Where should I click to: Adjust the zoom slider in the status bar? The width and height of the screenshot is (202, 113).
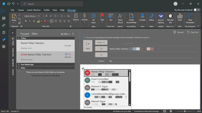pyautogui.click(x=185, y=111)
